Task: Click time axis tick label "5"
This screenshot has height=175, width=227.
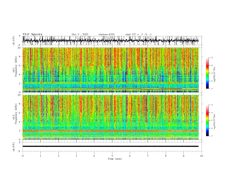Action: point(112,156)
